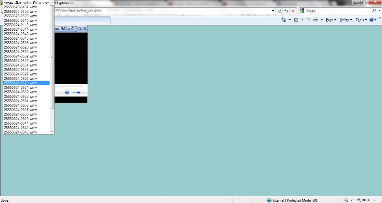Screen dimensions: 382x203
Task: Click the list scrollbar up arrow
Action: coord(52,3)
